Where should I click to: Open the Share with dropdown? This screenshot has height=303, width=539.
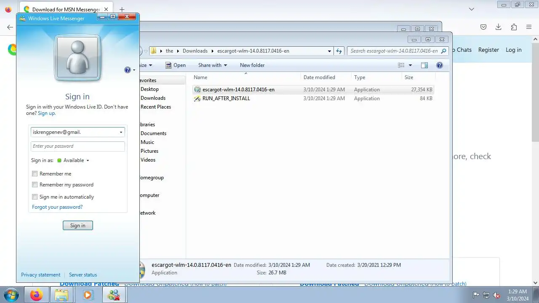[213, 65]
